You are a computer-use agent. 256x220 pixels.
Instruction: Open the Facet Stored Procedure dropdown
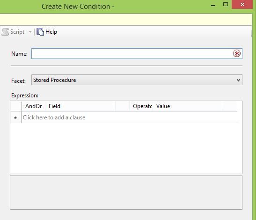137,80
